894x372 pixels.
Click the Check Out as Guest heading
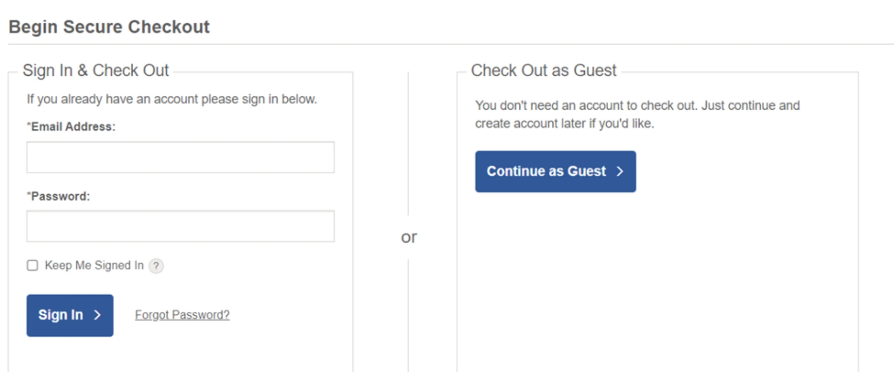point(543,70)
